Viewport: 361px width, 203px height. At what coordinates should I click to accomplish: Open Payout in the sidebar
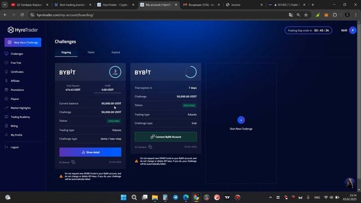point(15,99)
